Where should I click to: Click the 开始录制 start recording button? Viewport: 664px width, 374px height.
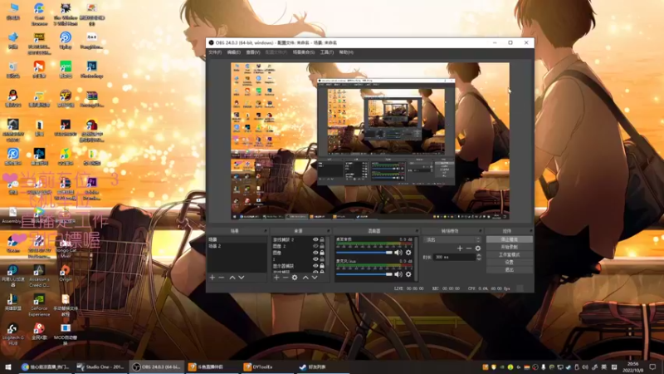coord(509,247)
